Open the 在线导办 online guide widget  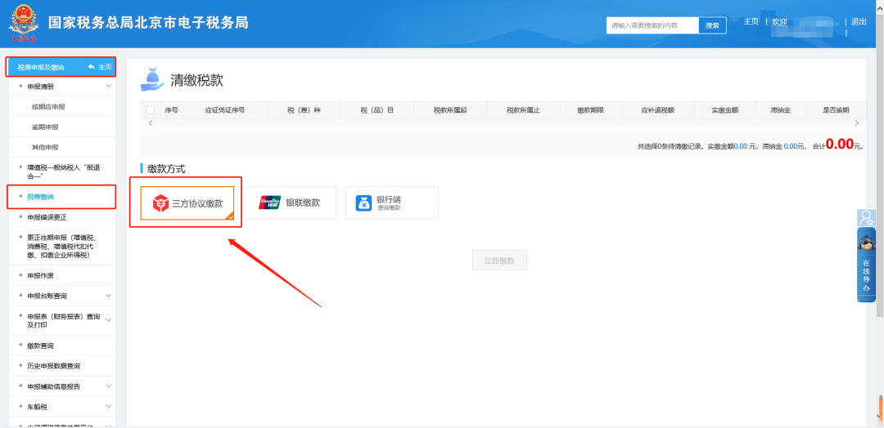pyautogui.click(x=866, y=265)
